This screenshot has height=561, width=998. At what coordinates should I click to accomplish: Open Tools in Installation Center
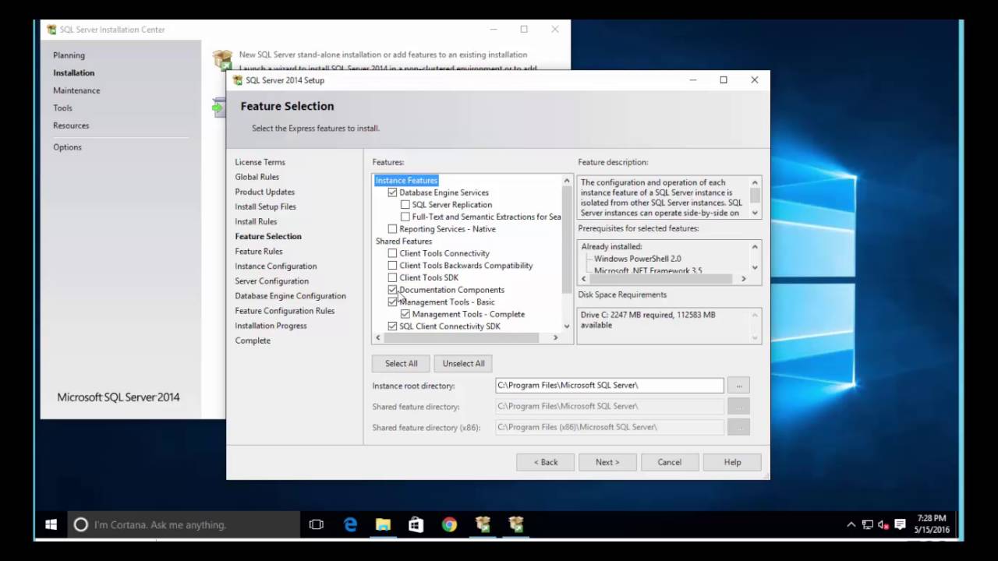62,108
